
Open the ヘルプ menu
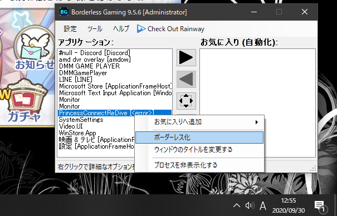(x=121, y=28)
